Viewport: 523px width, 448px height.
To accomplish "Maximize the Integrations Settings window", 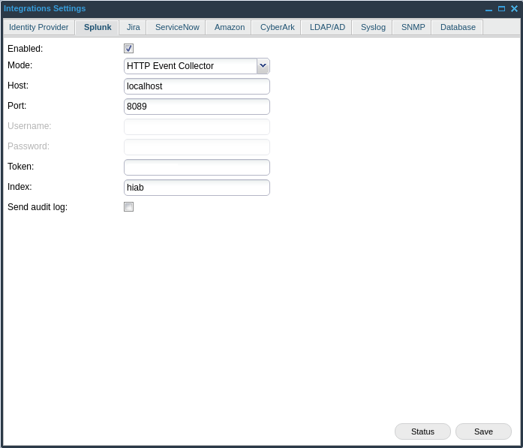I will 501,9.
